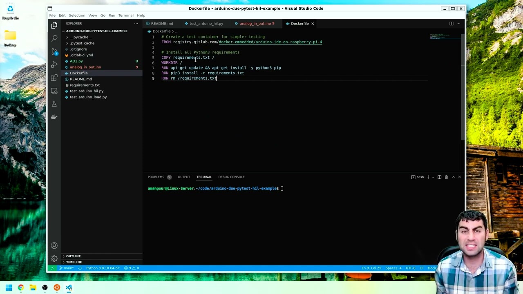Open editor more actions ellipsis
The image size is (523, 294).
pyautogui.click(x=458, y=23)
